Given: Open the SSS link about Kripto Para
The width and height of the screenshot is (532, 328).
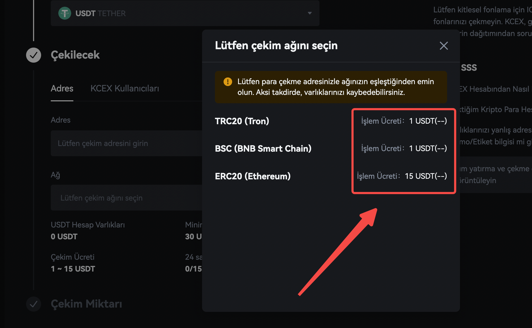Looking at the screenshot, I should (496, 109).
